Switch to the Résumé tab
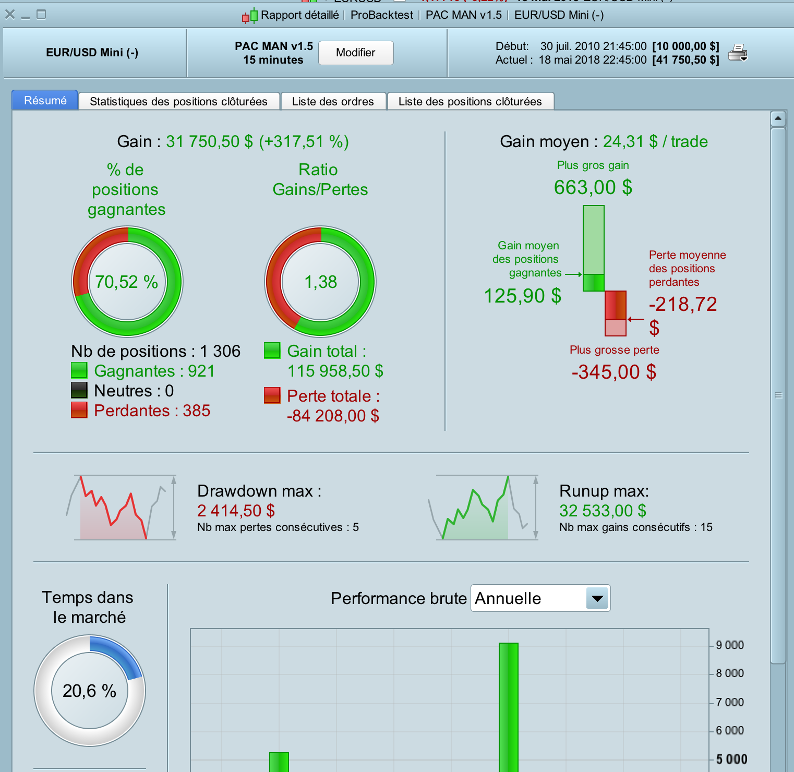The image size is (794, 772). 45,100
